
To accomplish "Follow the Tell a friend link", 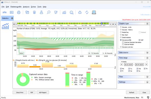I will [145, 15].
